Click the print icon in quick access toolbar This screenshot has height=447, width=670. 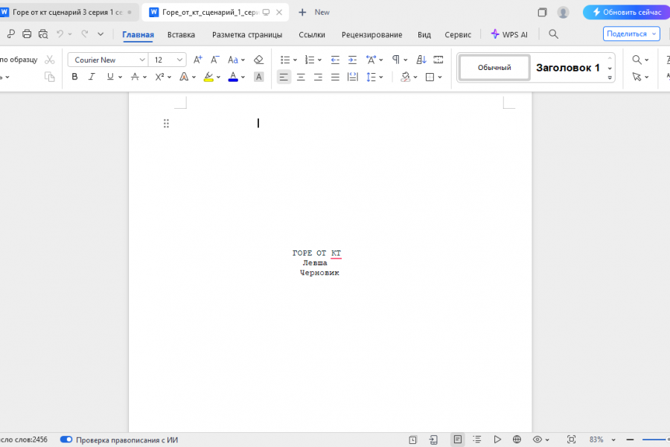27,34
